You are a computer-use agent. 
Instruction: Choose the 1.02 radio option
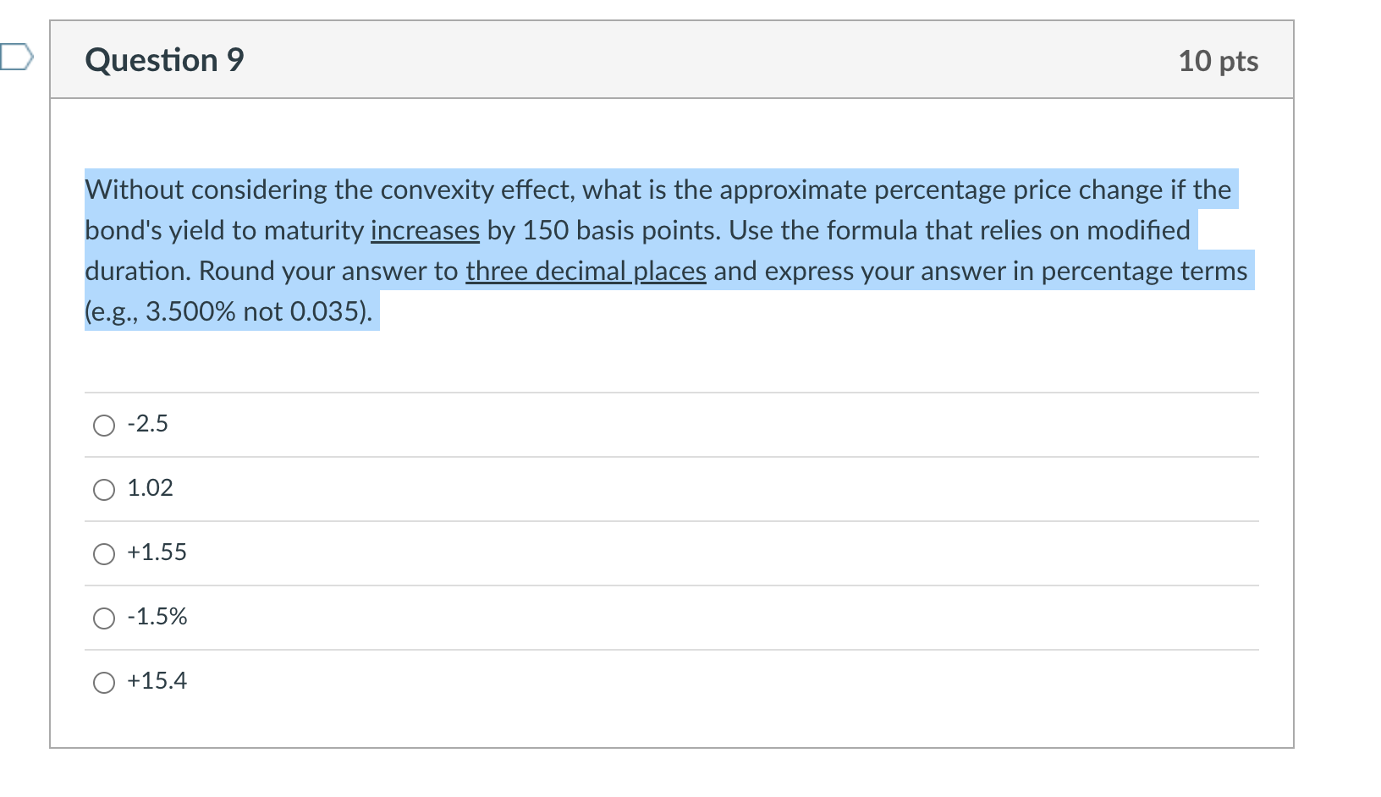pyautogui.click(x=104, y=489)
